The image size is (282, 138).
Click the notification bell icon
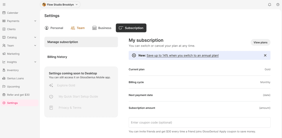tap(269, 5)
